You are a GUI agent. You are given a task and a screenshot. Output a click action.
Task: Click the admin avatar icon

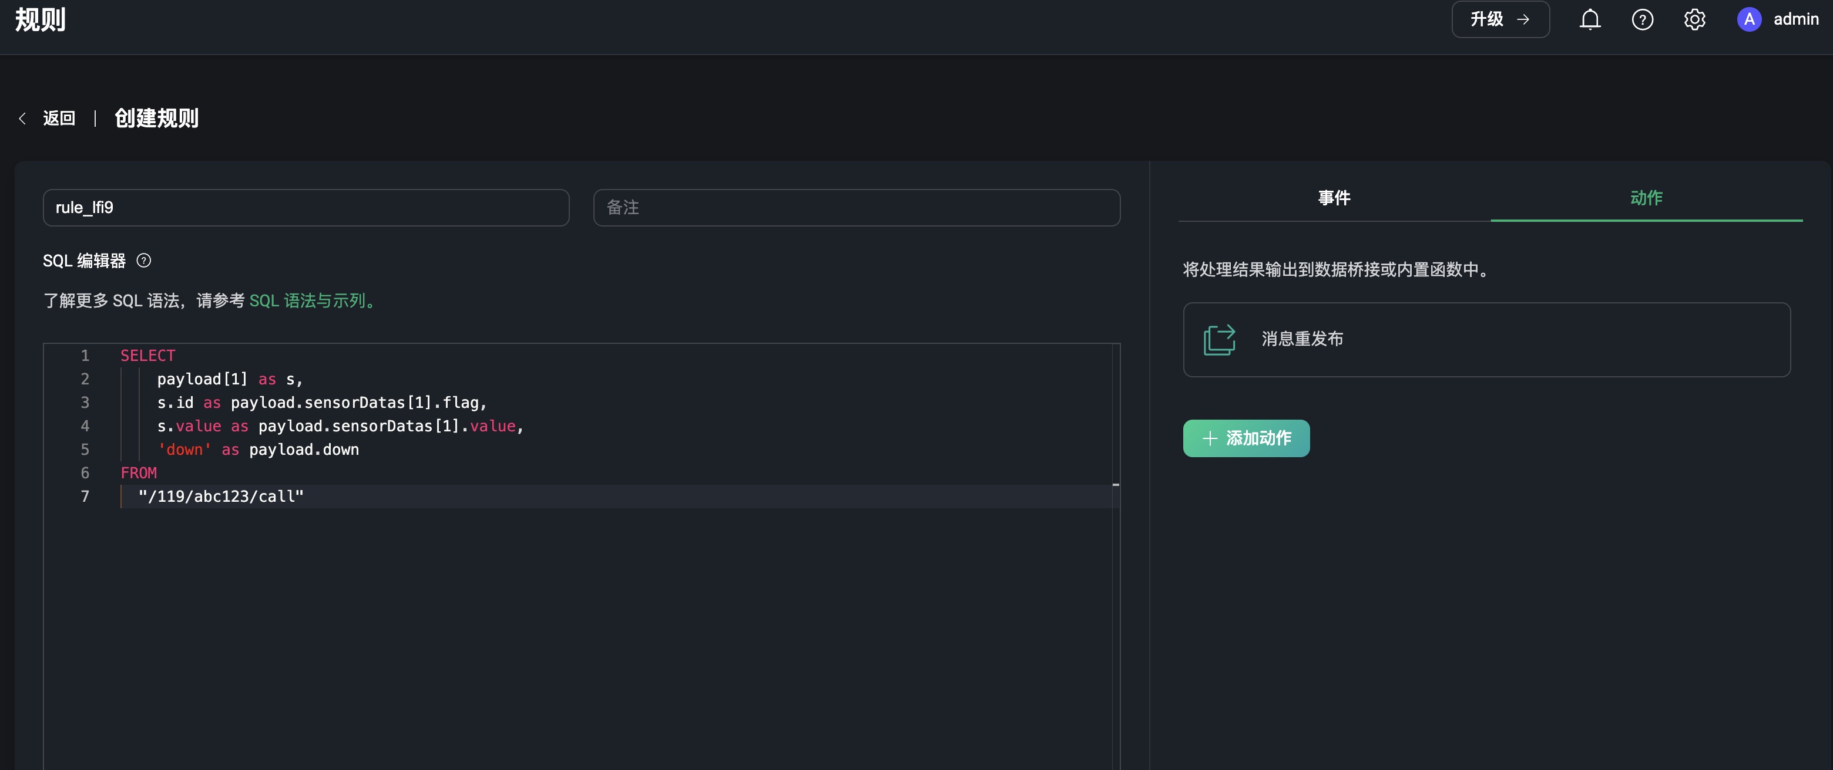(x=1749, y=19)
